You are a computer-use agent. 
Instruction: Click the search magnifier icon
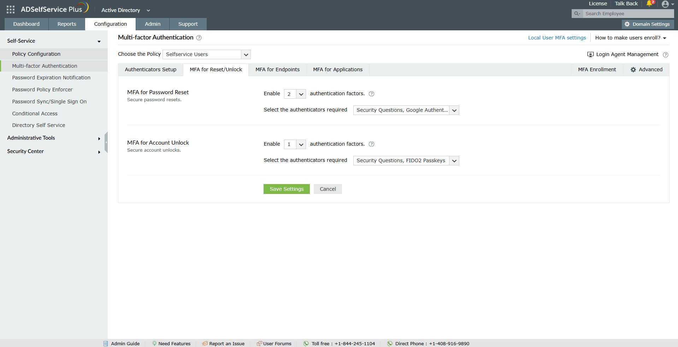point(577,14)
